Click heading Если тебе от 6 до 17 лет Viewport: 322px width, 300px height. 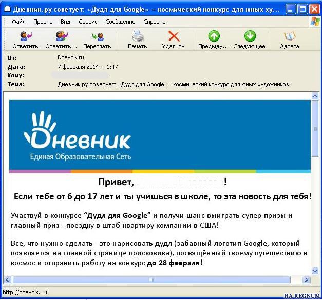(64, 196)
